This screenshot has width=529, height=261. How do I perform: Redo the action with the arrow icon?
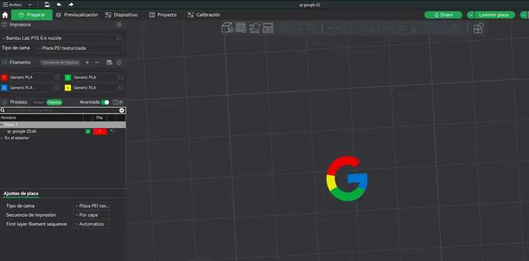click(x=71, y=5)
